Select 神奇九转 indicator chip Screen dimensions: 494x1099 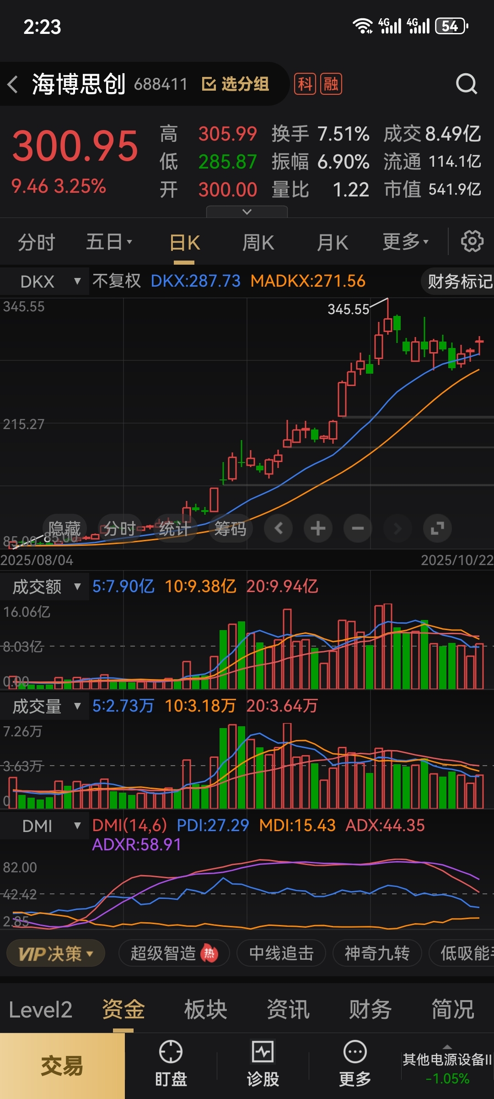pos(377,953)
